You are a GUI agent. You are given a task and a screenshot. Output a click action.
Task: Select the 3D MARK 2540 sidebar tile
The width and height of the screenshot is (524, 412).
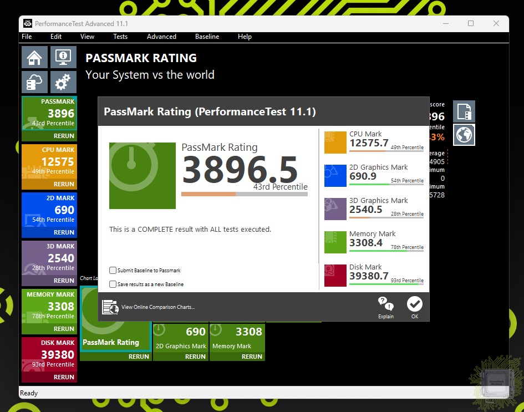click(x=49, y=258)
